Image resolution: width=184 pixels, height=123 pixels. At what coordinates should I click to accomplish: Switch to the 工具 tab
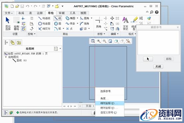pyautogui.click(x=72, y=13)
